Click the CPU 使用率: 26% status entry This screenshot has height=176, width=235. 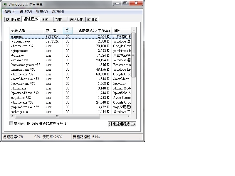point(48,137)
